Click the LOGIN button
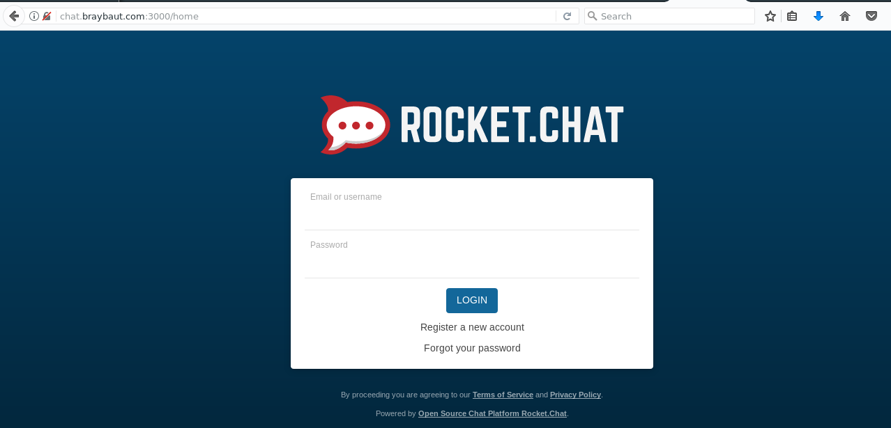Image resolution: width=891 pixels, height=428 pixels. point(472,301)
